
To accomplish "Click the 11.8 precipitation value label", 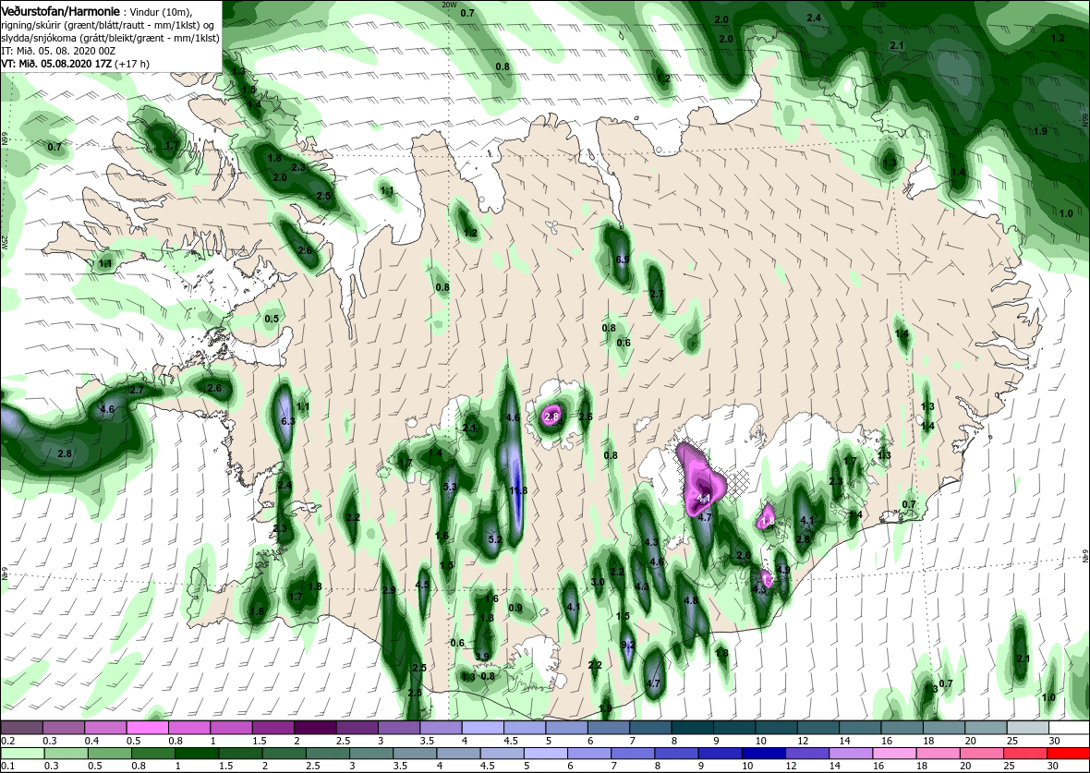I will [518, 490].
